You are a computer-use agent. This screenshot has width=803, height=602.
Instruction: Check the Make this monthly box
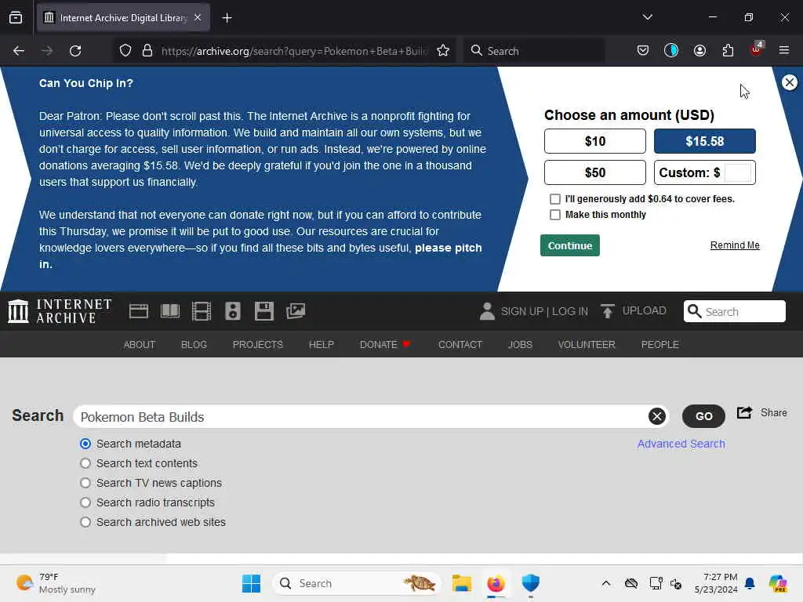point(555,215)
